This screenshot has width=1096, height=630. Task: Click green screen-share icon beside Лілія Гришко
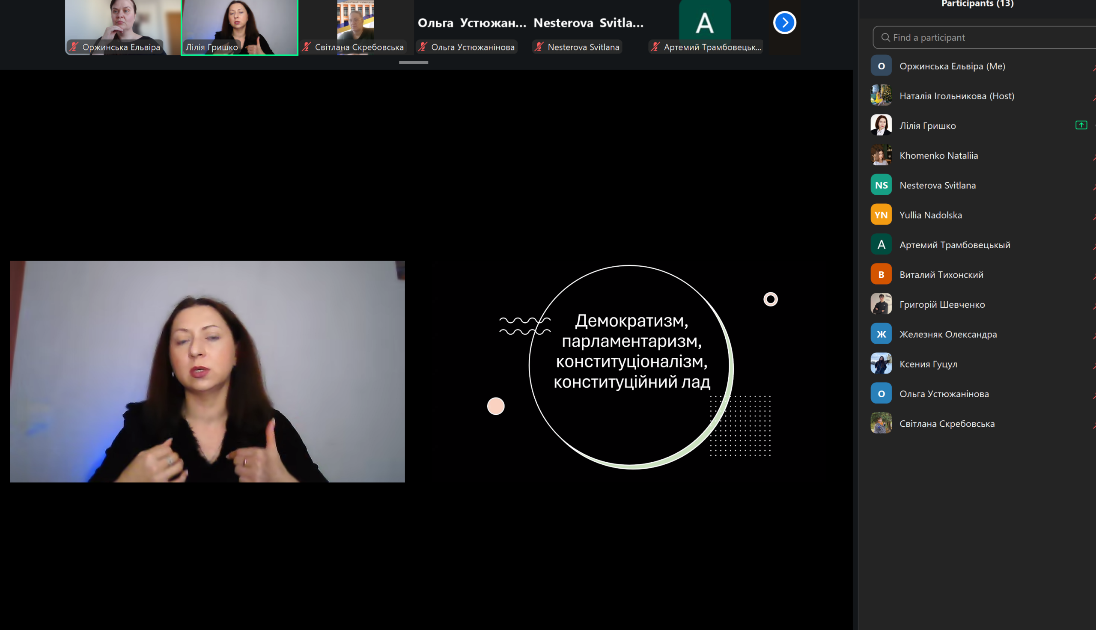click(1081, 125)
